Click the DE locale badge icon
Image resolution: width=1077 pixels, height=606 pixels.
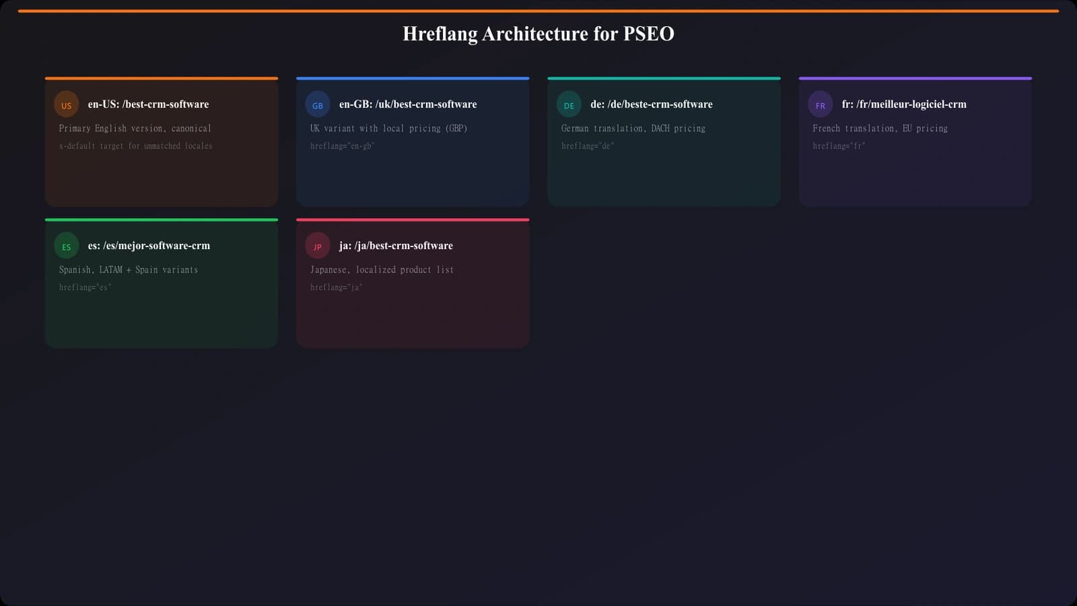pyautogui.click(x=569, y=104)
